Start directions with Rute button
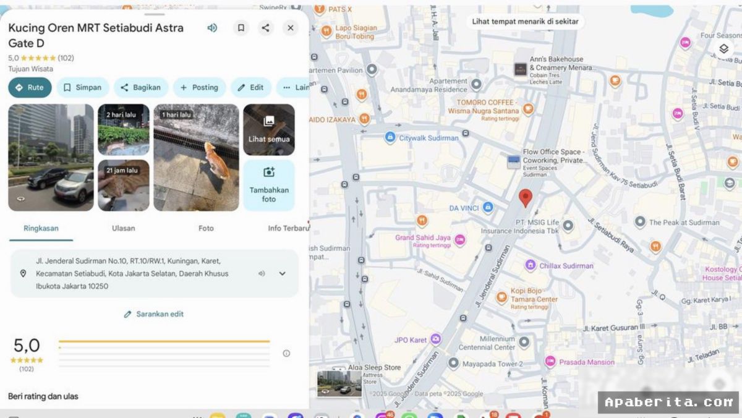This screenshot has height=418, width=742. pyautogui.click(x=30, y=87)
